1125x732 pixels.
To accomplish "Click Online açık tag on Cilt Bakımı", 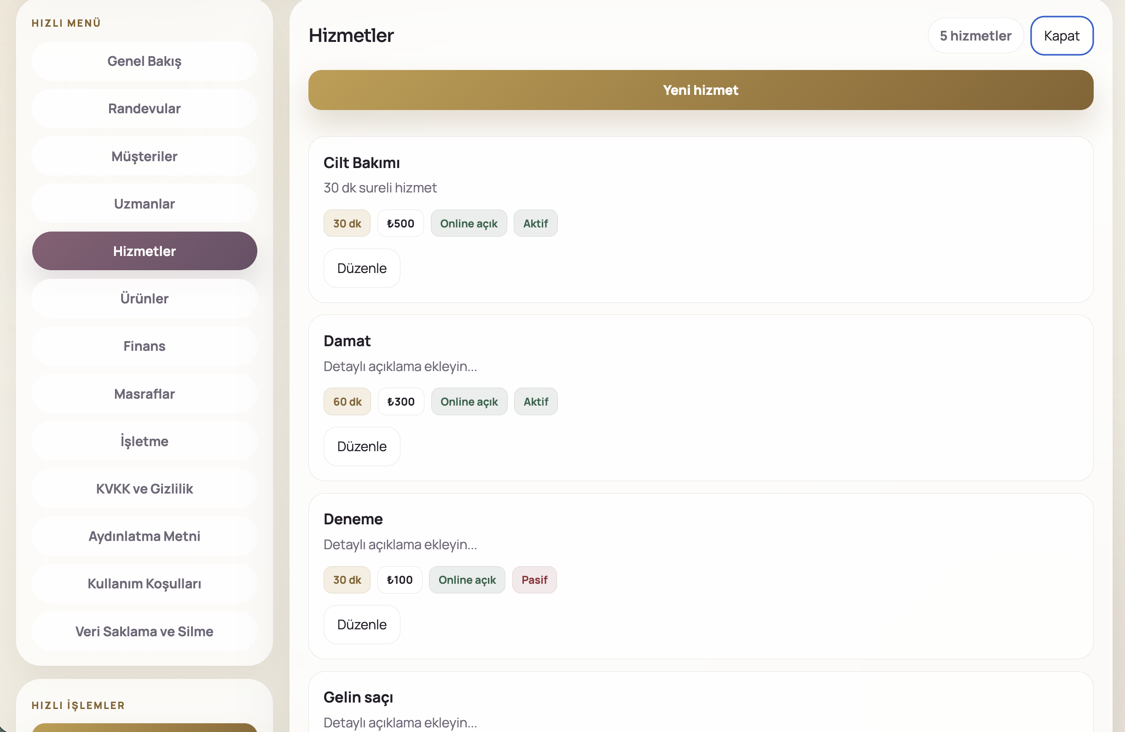I will (469, 223).
